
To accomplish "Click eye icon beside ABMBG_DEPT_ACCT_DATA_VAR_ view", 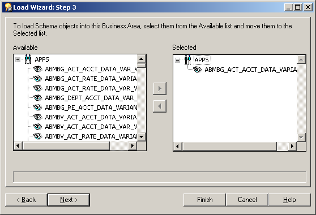I will (38, 98).
